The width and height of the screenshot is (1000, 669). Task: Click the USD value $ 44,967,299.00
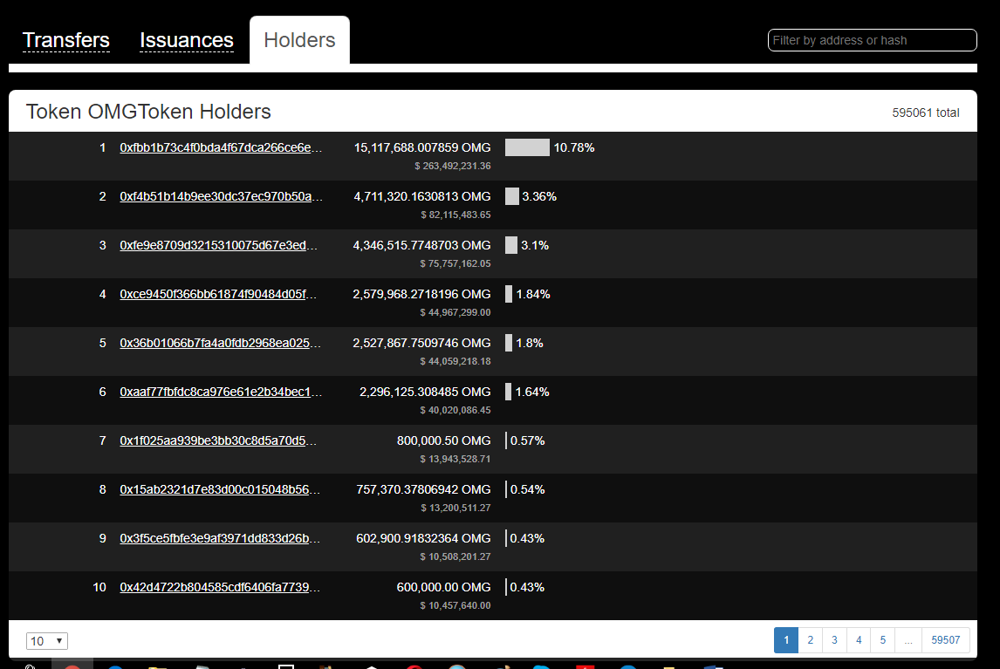coord(455,312)
